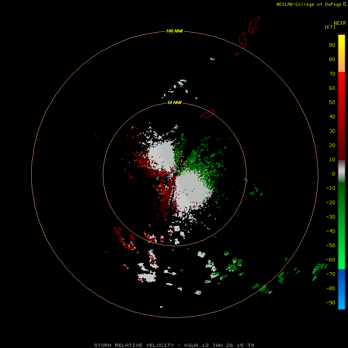
Task: Click the 0 value on velocity scale
Action: [x=334, y=174]
